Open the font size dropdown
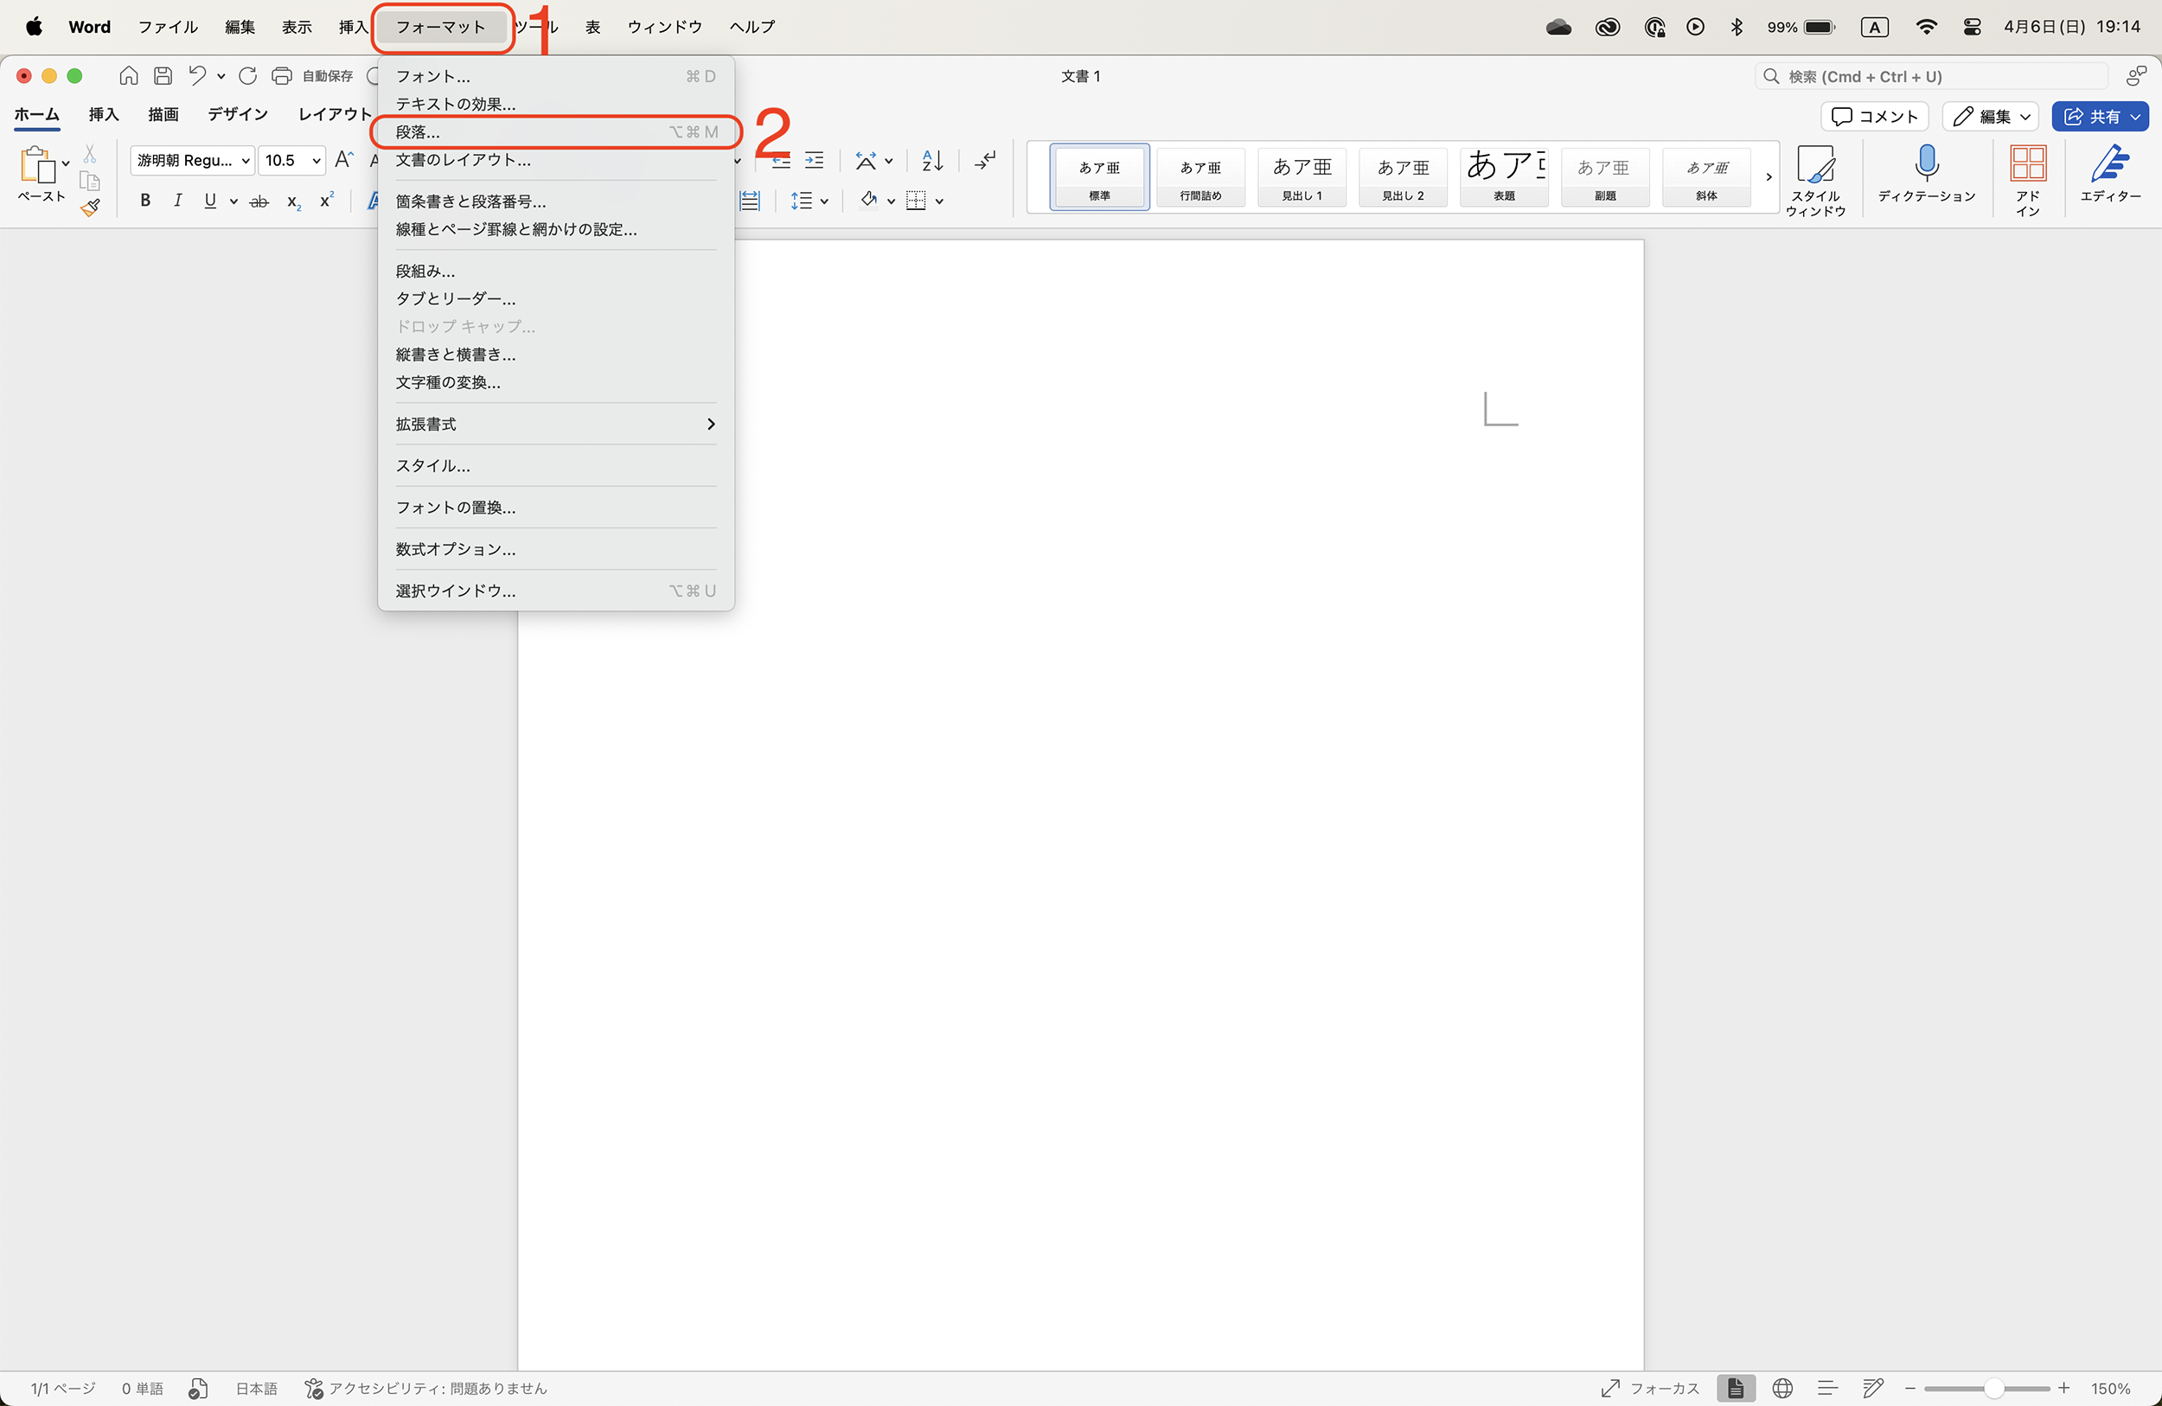The image size is (2162, 1406). (x=317, y=161)
